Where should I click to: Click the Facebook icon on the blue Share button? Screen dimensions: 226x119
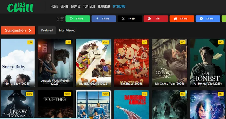tap(97, 19)
